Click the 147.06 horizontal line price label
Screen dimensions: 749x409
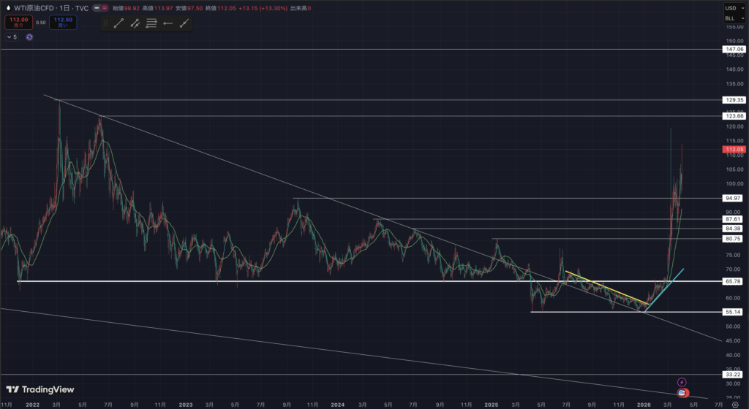click(x=734, y=49)
